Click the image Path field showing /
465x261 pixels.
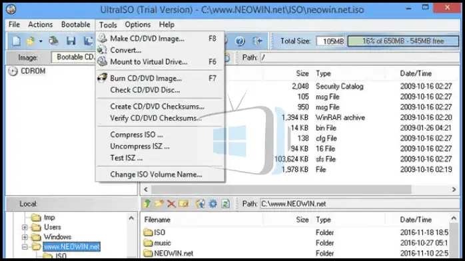pos(360,57)
